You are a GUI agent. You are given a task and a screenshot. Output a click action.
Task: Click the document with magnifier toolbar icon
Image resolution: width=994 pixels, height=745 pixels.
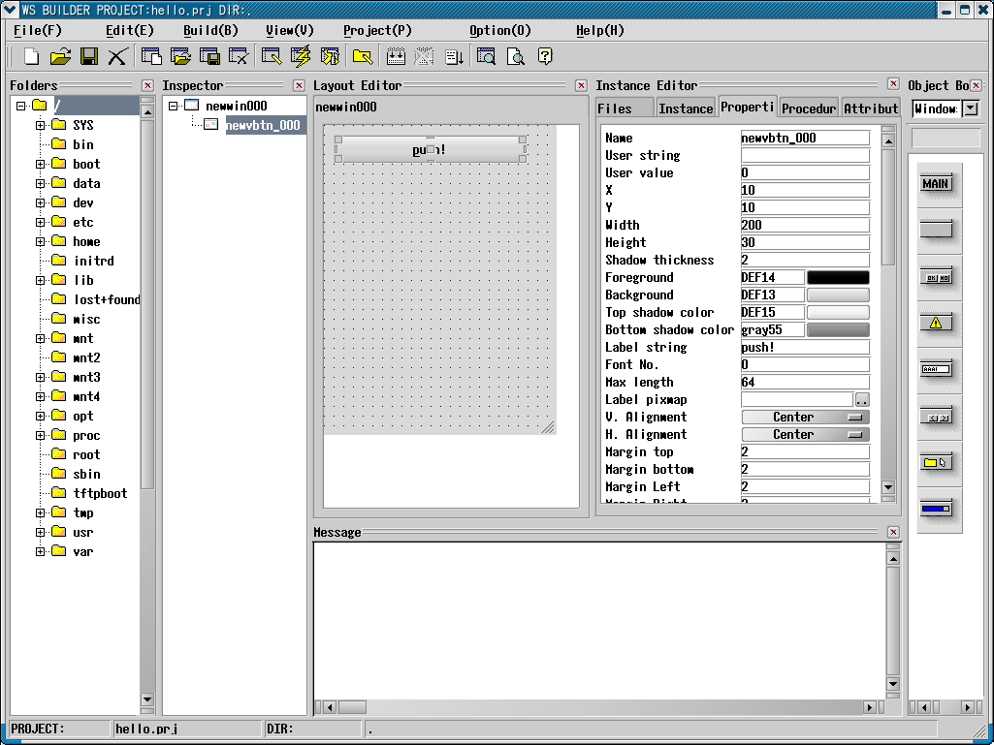516,56
